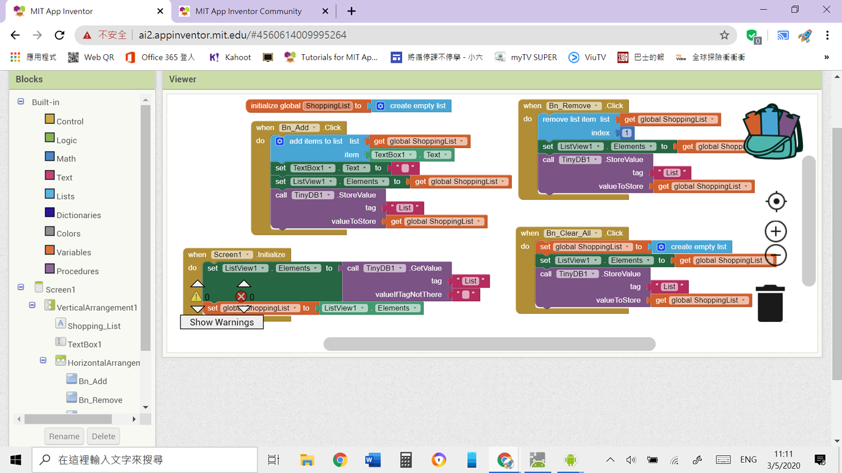The image size is (842, 473).
Task: Open the Backpack to view copied blocks
Action: 771,131
